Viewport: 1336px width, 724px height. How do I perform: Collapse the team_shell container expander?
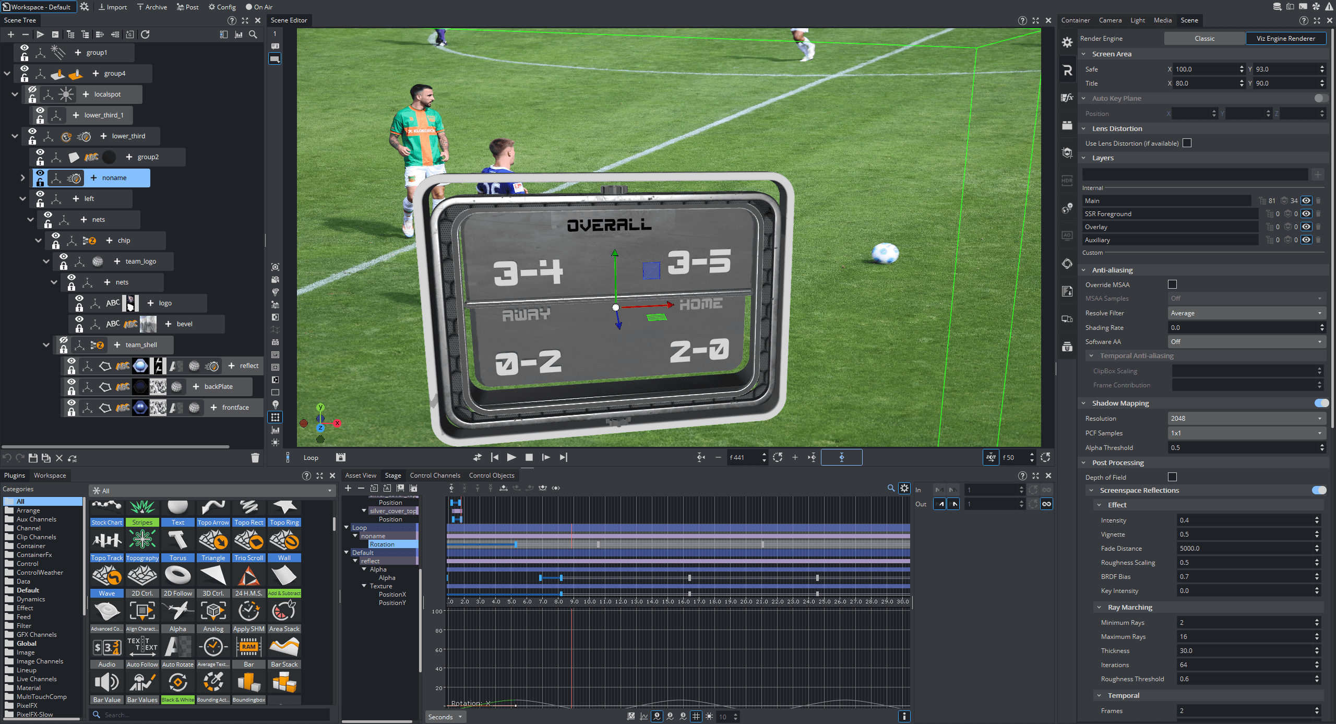point(46,345)
